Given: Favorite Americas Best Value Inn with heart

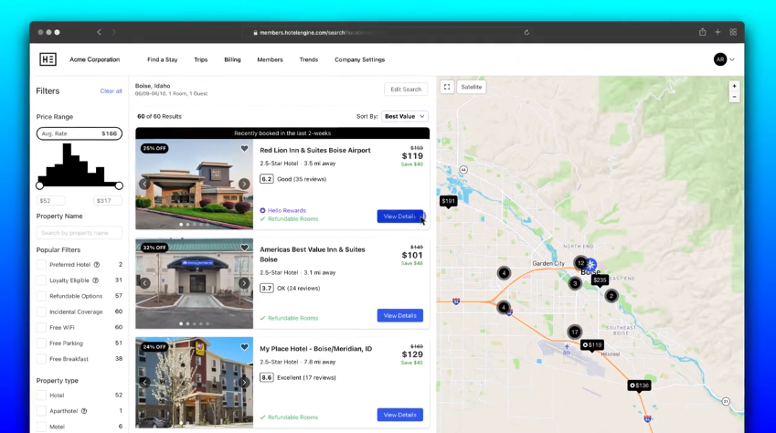Looking at the screenshot, I should coord(244,248).
